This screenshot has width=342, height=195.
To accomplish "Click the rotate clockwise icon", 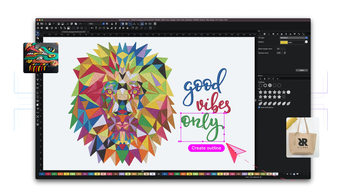I will click(104, 28).
